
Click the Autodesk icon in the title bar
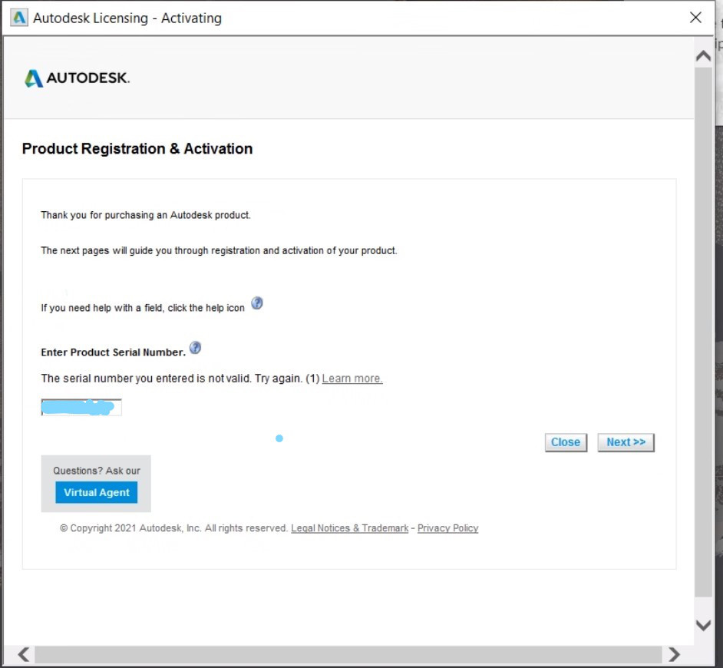[19, 18]
